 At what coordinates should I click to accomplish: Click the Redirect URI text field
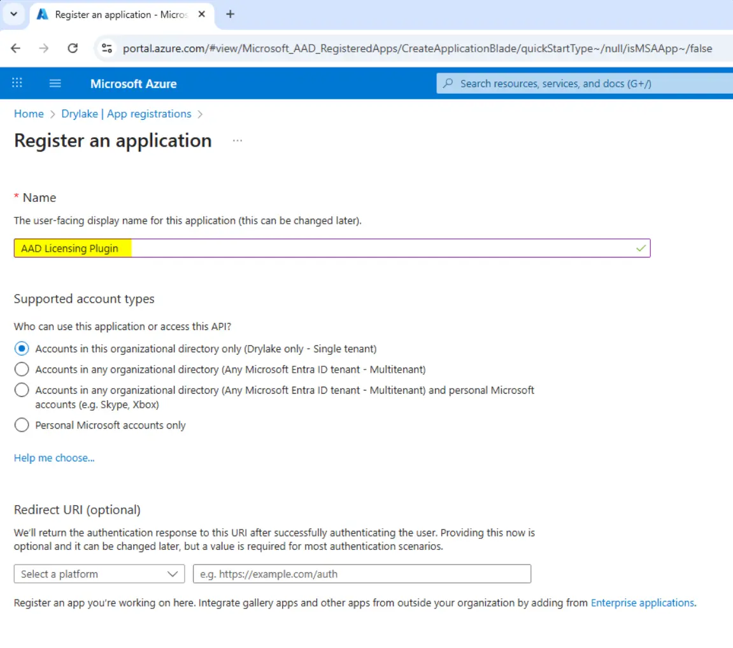coord(362,574)
